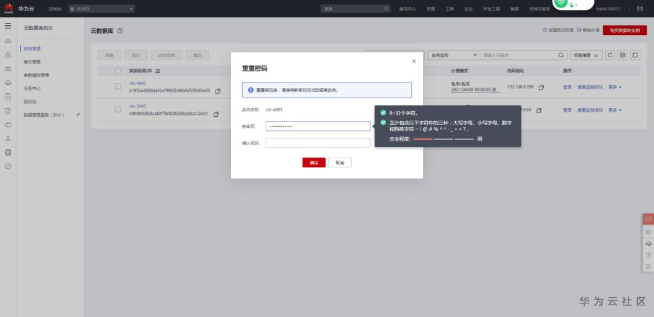Select 任务中心 in RDS sidebar
Image resolution: width=654 pixels, height=317 pixels.
tap(32, 88)
